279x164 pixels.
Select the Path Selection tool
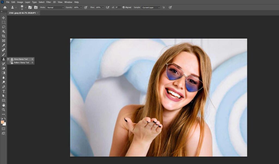click(3, 96)
